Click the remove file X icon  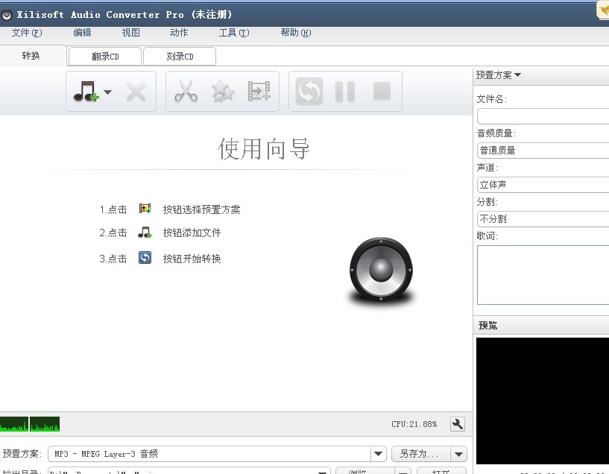pos(136,92)
